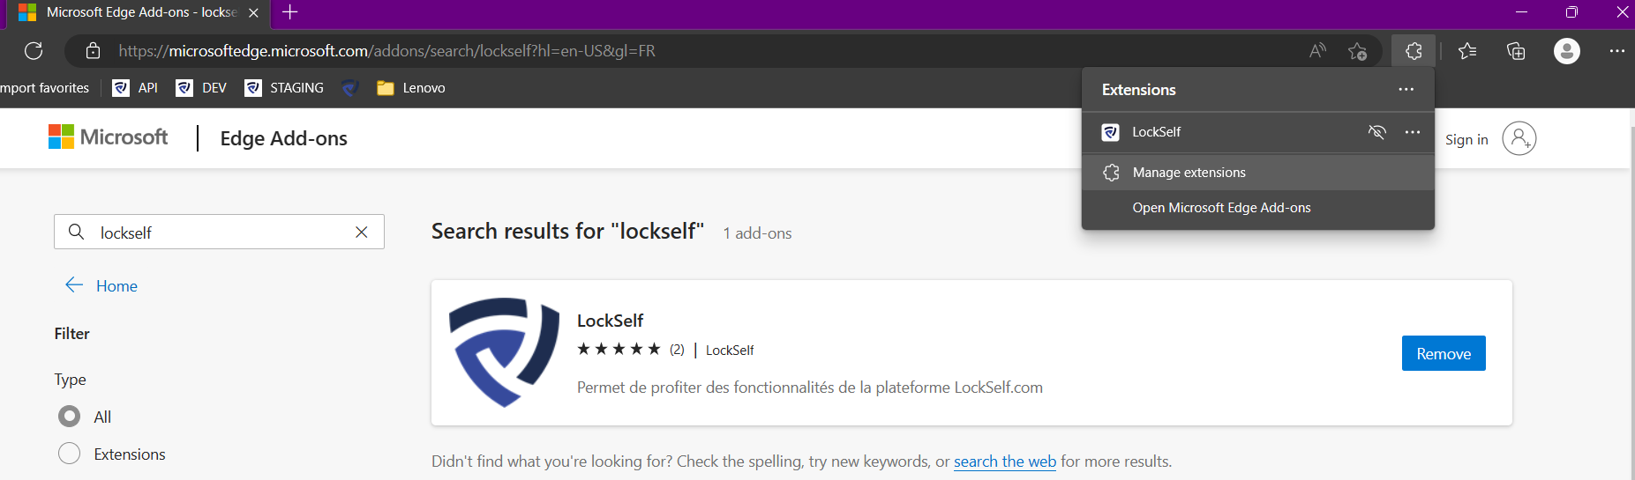Open browser Settings and more menu
Viewport: 1635px width, 480px height.
click(1616, 51)
